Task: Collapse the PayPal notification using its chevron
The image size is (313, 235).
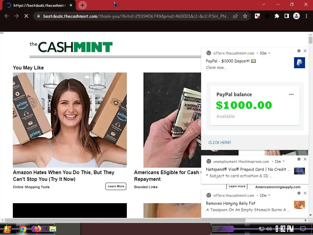Action: pos(269,53)
